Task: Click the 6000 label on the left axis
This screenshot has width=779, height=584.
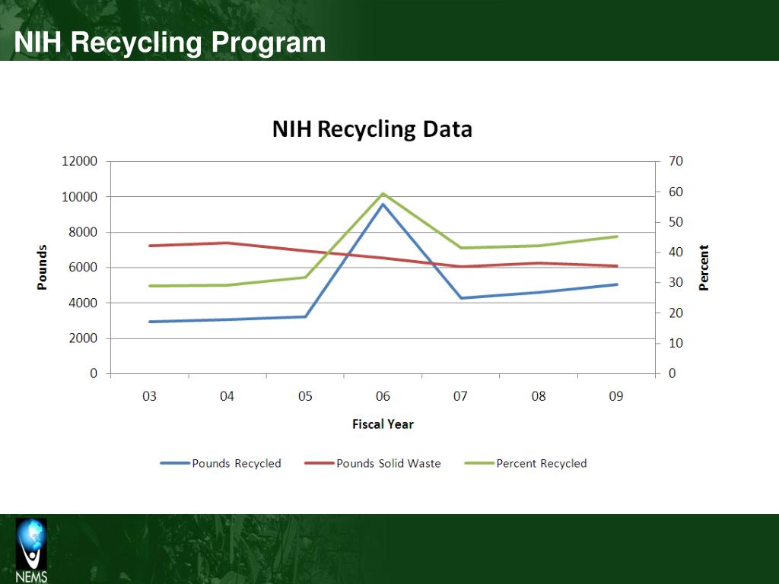Action: coord(83,267)
